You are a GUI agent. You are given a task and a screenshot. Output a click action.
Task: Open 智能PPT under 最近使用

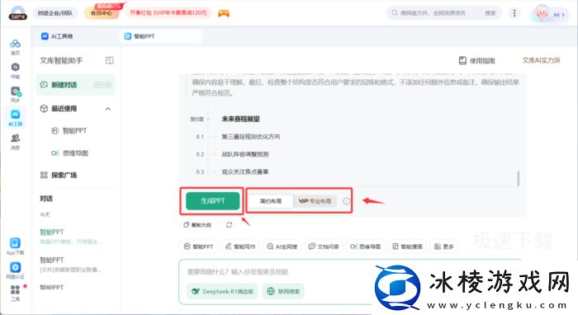(x=69, y=130)
